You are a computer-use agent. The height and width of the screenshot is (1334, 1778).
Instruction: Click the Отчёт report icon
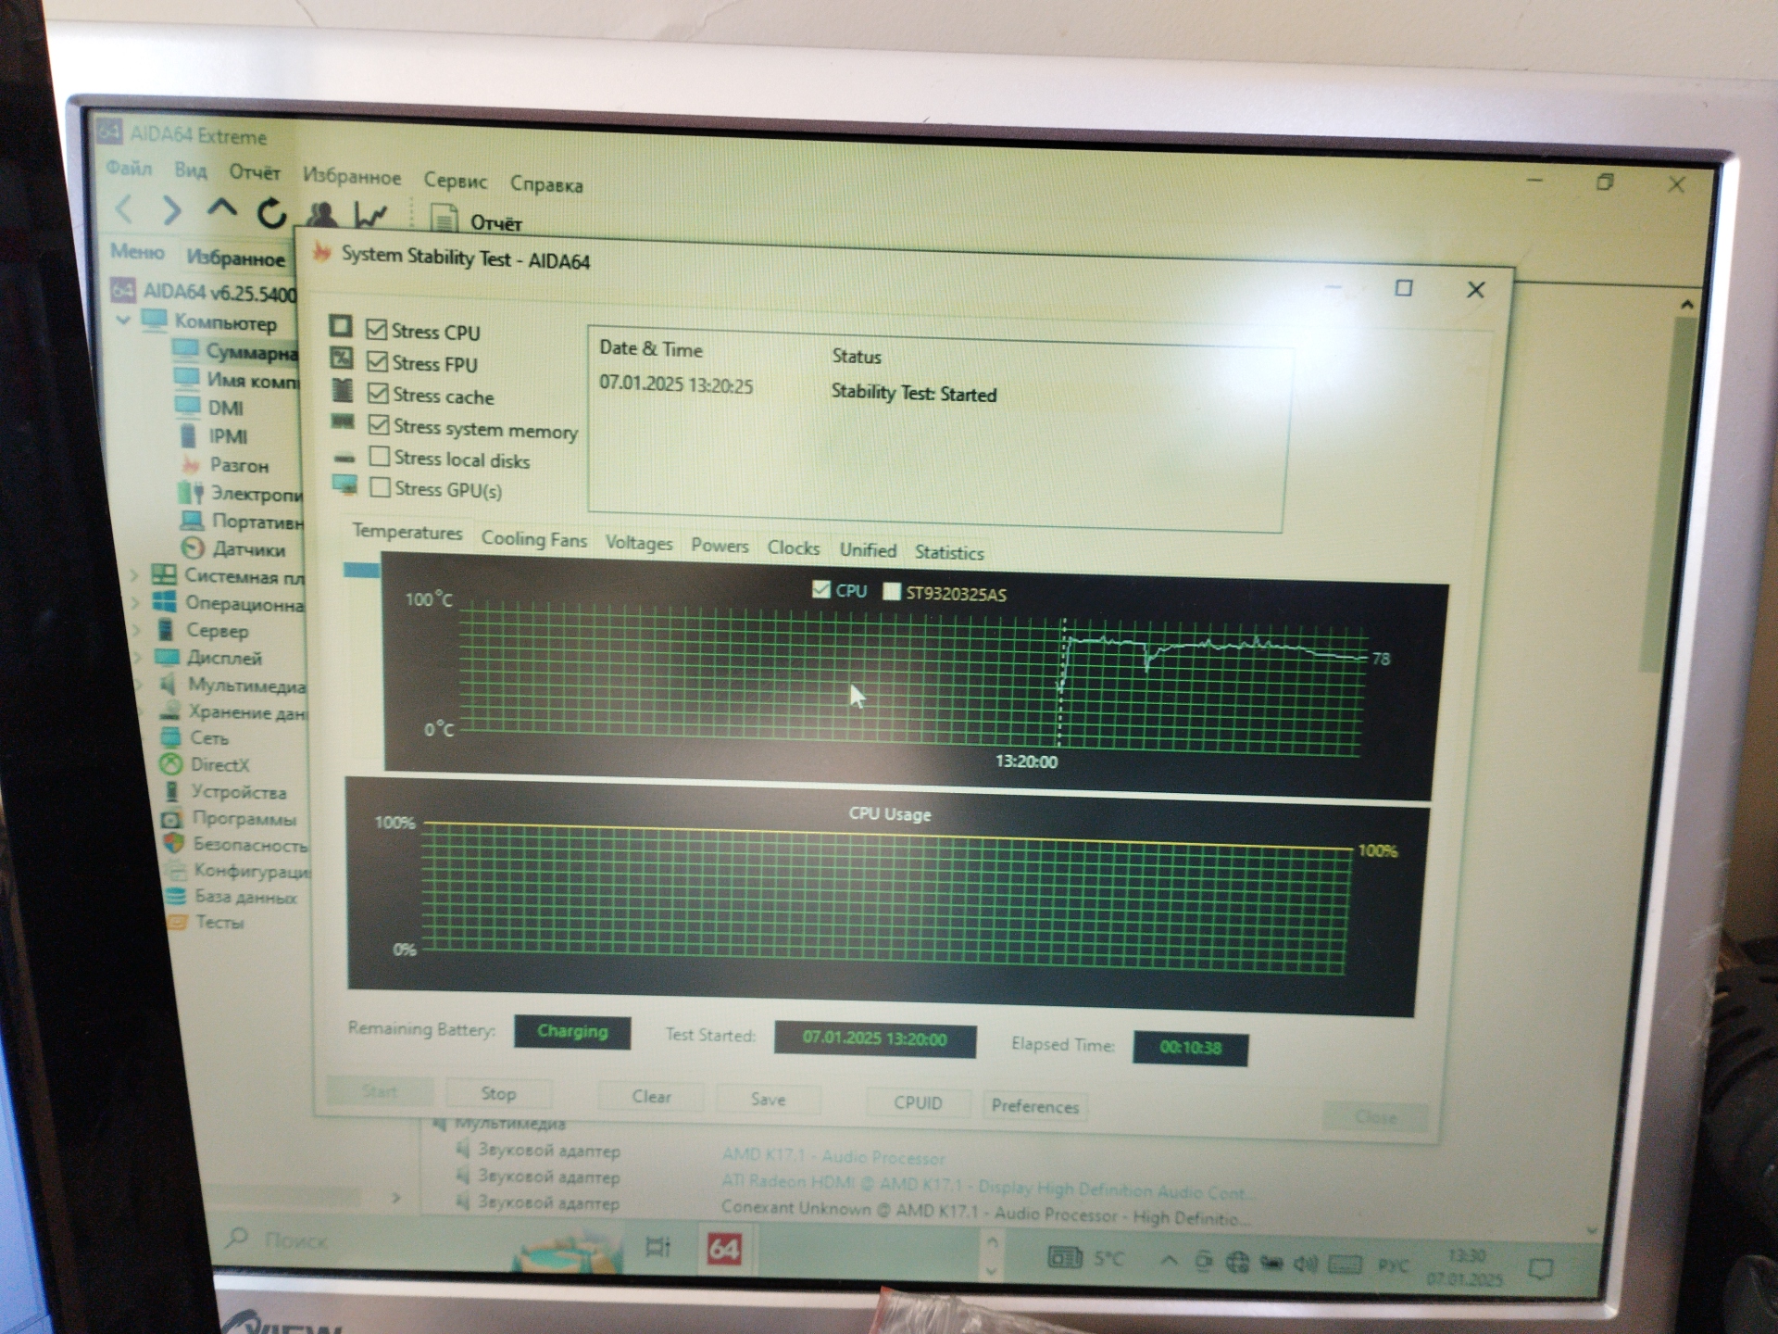click(x=444, y=220)
